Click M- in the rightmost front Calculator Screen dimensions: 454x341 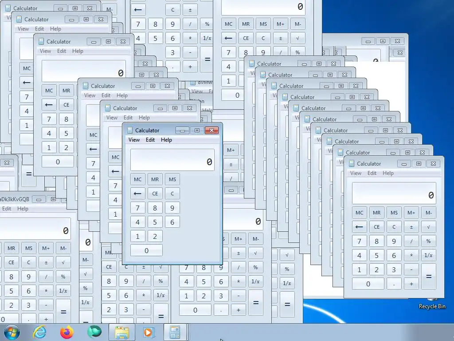pyautogui.click(x=429, y=213)
